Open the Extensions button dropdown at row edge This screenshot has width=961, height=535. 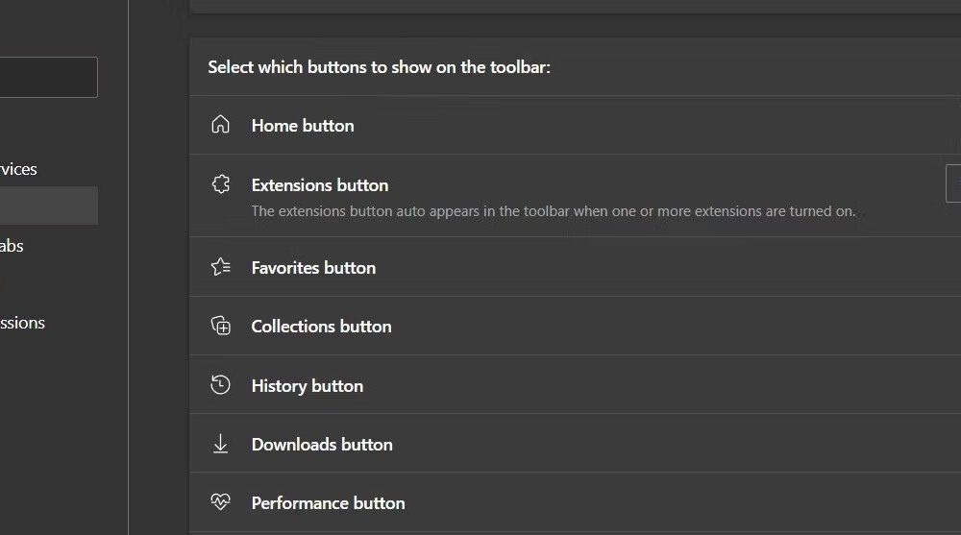tap(953, 183)
